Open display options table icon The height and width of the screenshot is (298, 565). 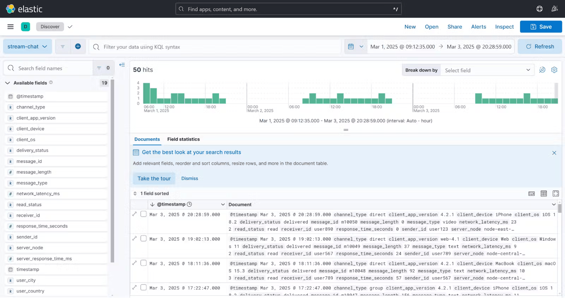pyautogui.click(x=543, y=193)
